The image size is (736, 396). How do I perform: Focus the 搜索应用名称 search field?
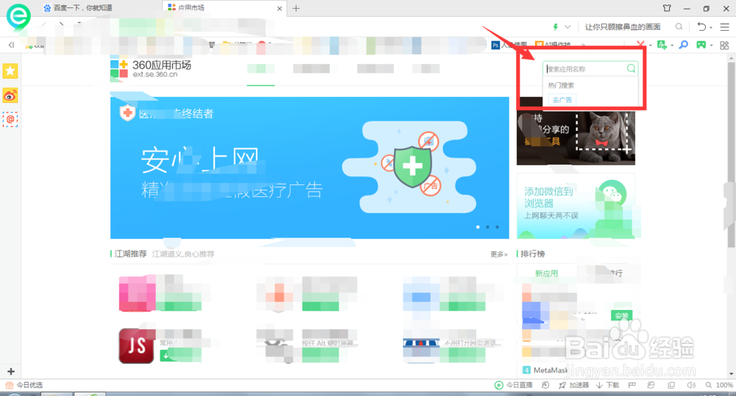pos(586,69)
